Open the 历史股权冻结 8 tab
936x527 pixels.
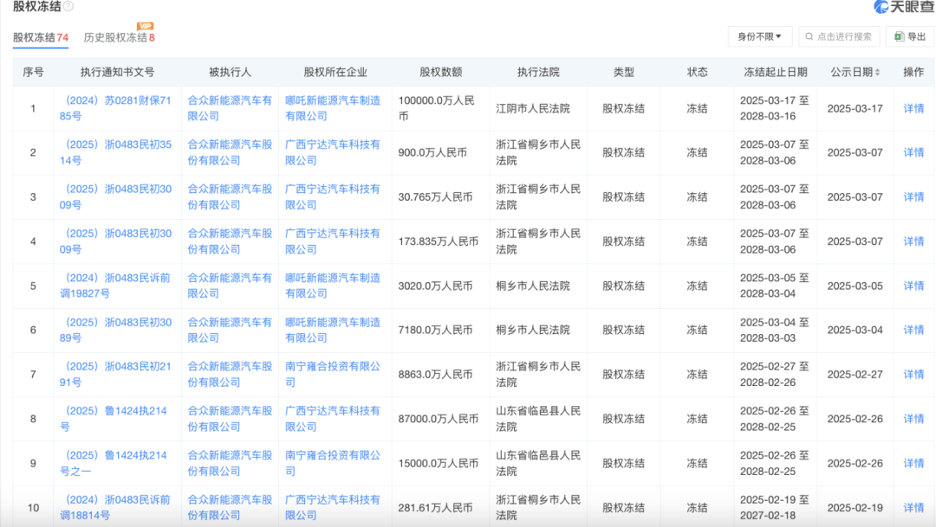click(x=120, y=37)
